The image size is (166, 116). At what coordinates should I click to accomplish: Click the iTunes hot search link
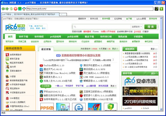[96, 32]
